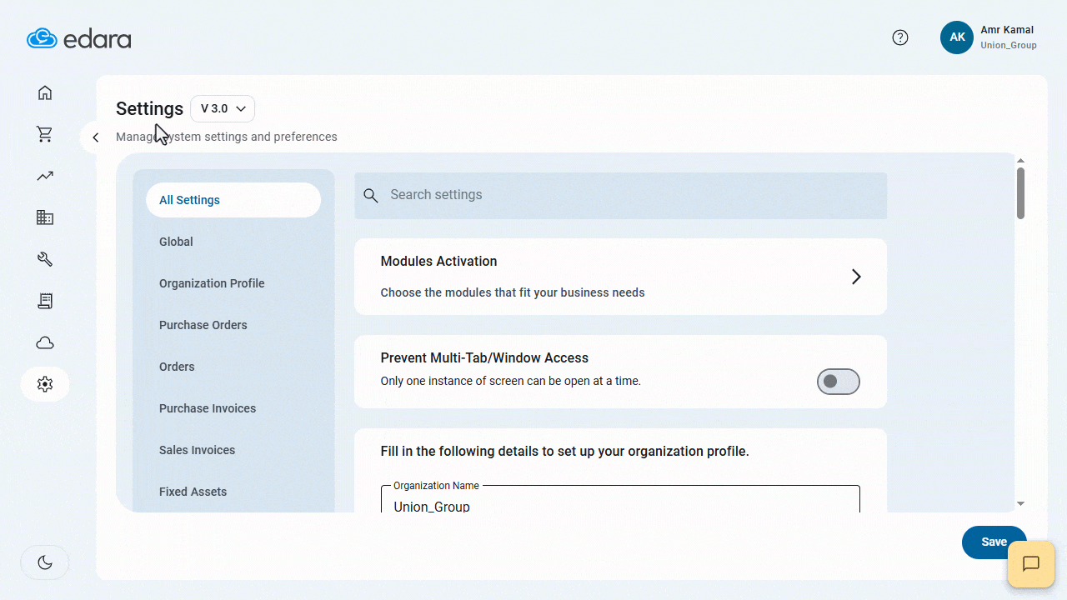This screenshot has width=1067, height=600.
Task: Click the edara logo
Action: tap(79, 38)
